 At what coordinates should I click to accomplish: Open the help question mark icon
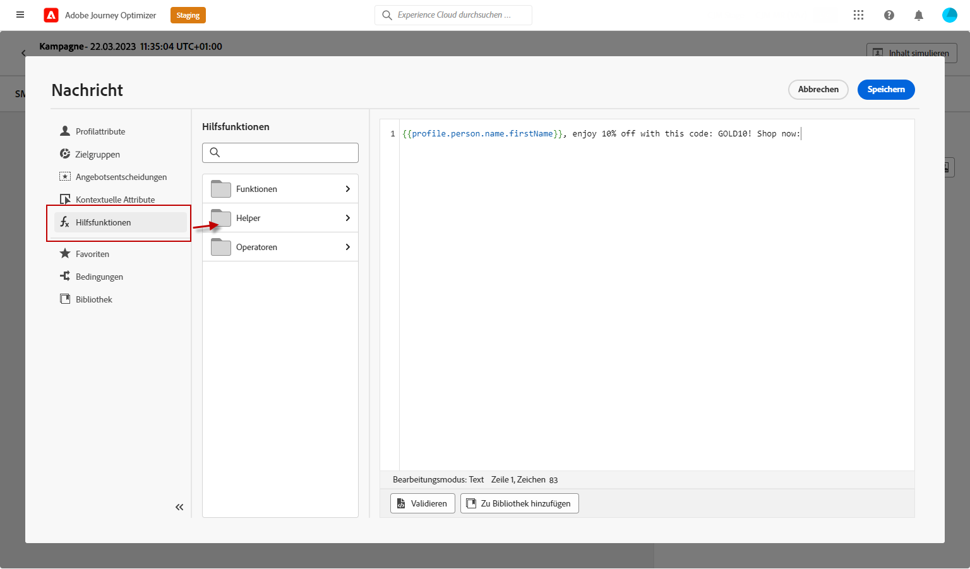889,15
